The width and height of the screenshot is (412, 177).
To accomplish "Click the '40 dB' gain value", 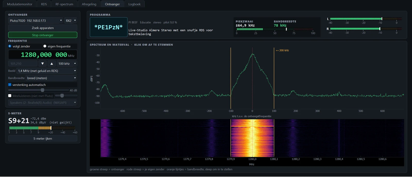I will (73, 90).
